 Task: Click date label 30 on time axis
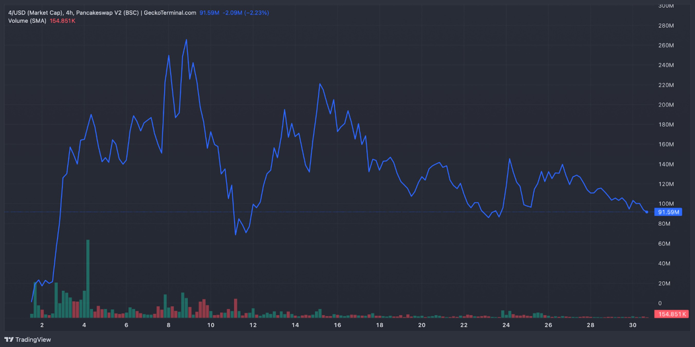(x=633, y=325)
